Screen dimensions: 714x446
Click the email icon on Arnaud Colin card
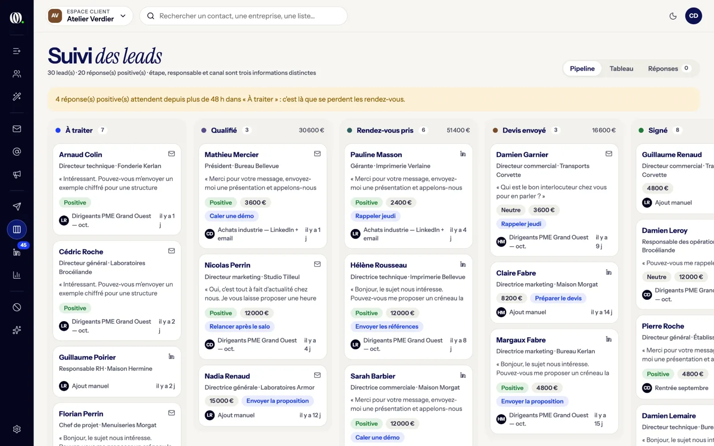point(171,154)
